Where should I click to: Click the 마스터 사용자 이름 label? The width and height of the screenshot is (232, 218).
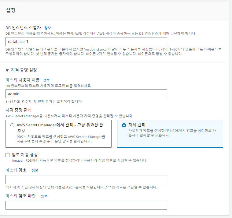point(23,80)
